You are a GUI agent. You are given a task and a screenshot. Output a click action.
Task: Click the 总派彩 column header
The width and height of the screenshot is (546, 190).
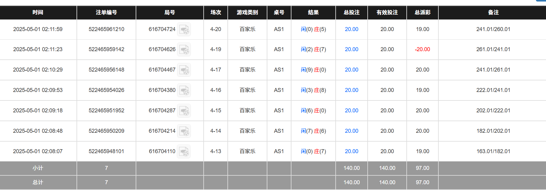(423, 12)
